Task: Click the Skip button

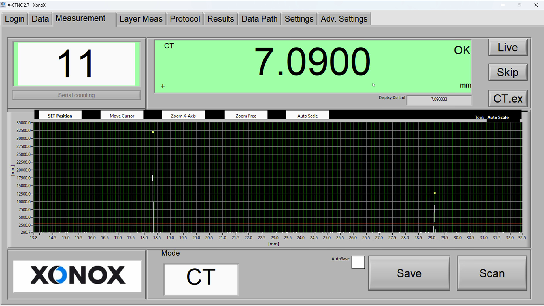Action: (507, 72)
